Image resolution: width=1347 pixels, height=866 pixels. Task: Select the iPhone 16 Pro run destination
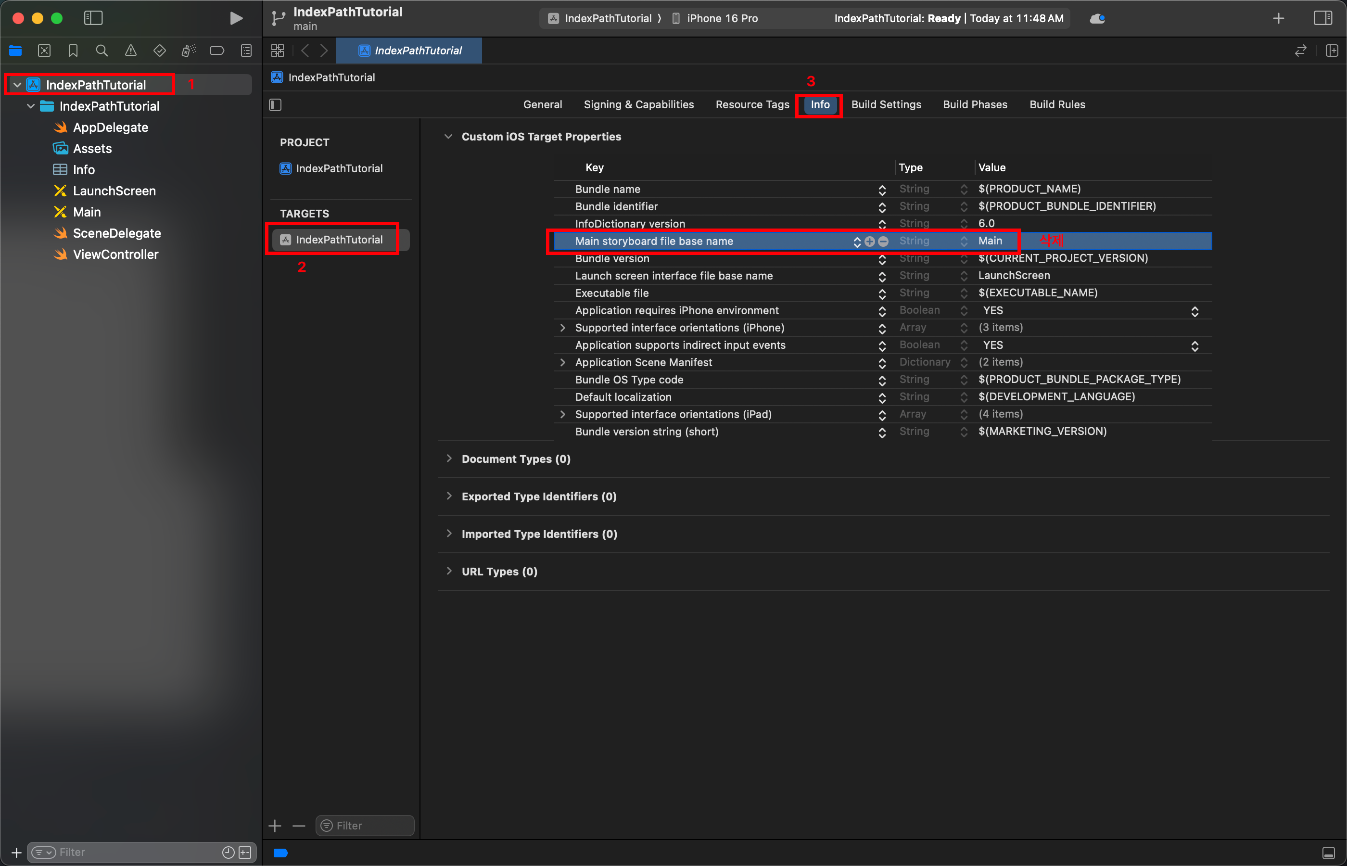(722, 18)
